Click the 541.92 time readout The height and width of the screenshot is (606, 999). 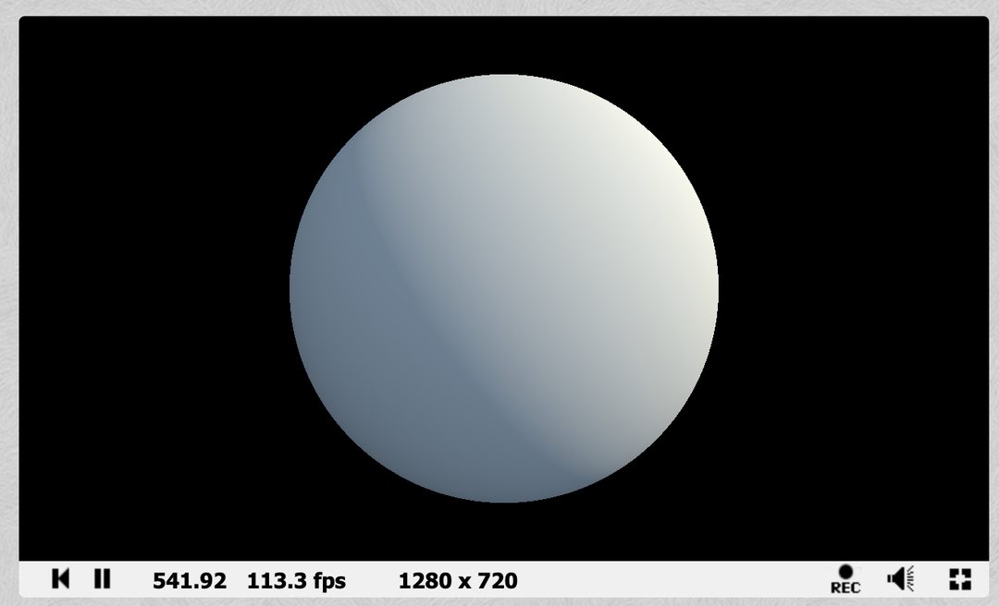(190, 581)
